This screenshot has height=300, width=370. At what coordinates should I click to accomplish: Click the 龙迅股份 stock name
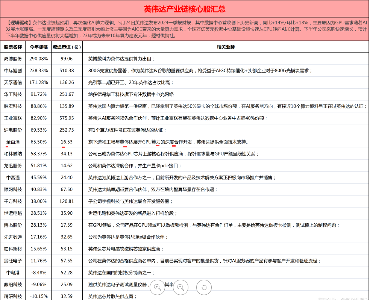coord(13,166)
